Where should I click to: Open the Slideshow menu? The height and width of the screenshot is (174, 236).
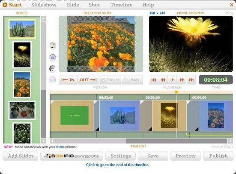click(x=44, y=5)
